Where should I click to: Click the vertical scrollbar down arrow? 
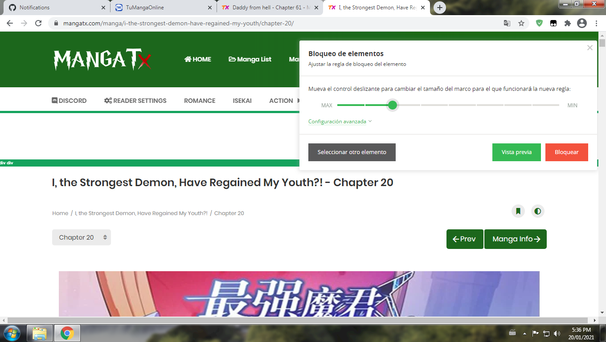click(x=602, y=313)
